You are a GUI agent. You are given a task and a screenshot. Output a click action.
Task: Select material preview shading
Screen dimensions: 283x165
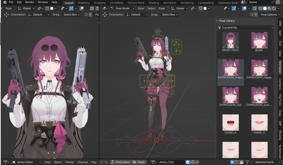coord(269,8)
